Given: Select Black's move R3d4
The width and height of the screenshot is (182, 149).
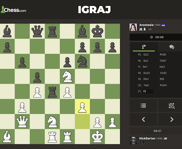Looking at the screenshot, I should pyautogui.click(x=163, y=85).
